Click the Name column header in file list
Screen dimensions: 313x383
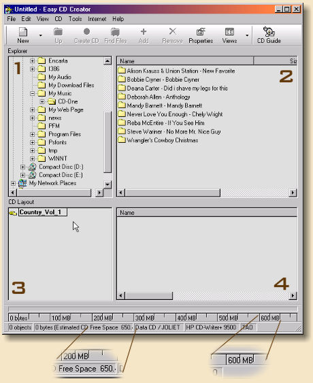pyautogui.click(x=185, y=61)
